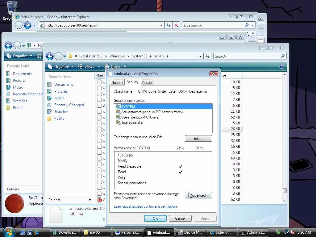Screen dimensions: 316x237
Task: Open the Live Search options dropdown
Action: coord(253,25)
